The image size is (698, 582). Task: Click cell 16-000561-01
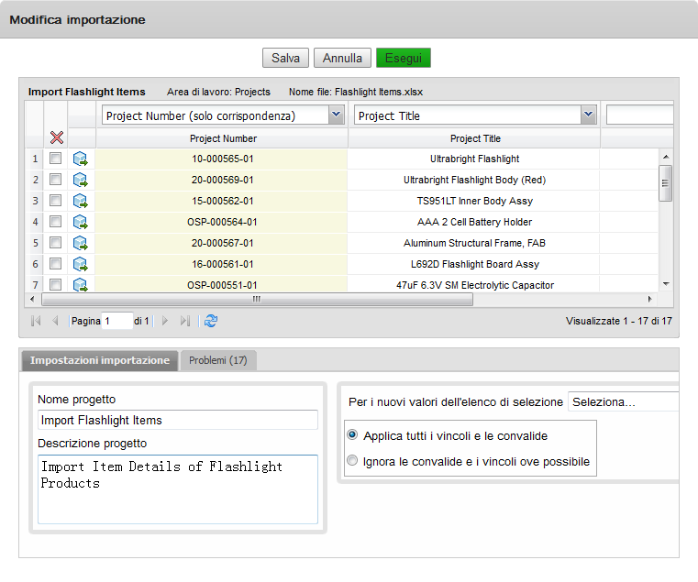tap(222, 264)
